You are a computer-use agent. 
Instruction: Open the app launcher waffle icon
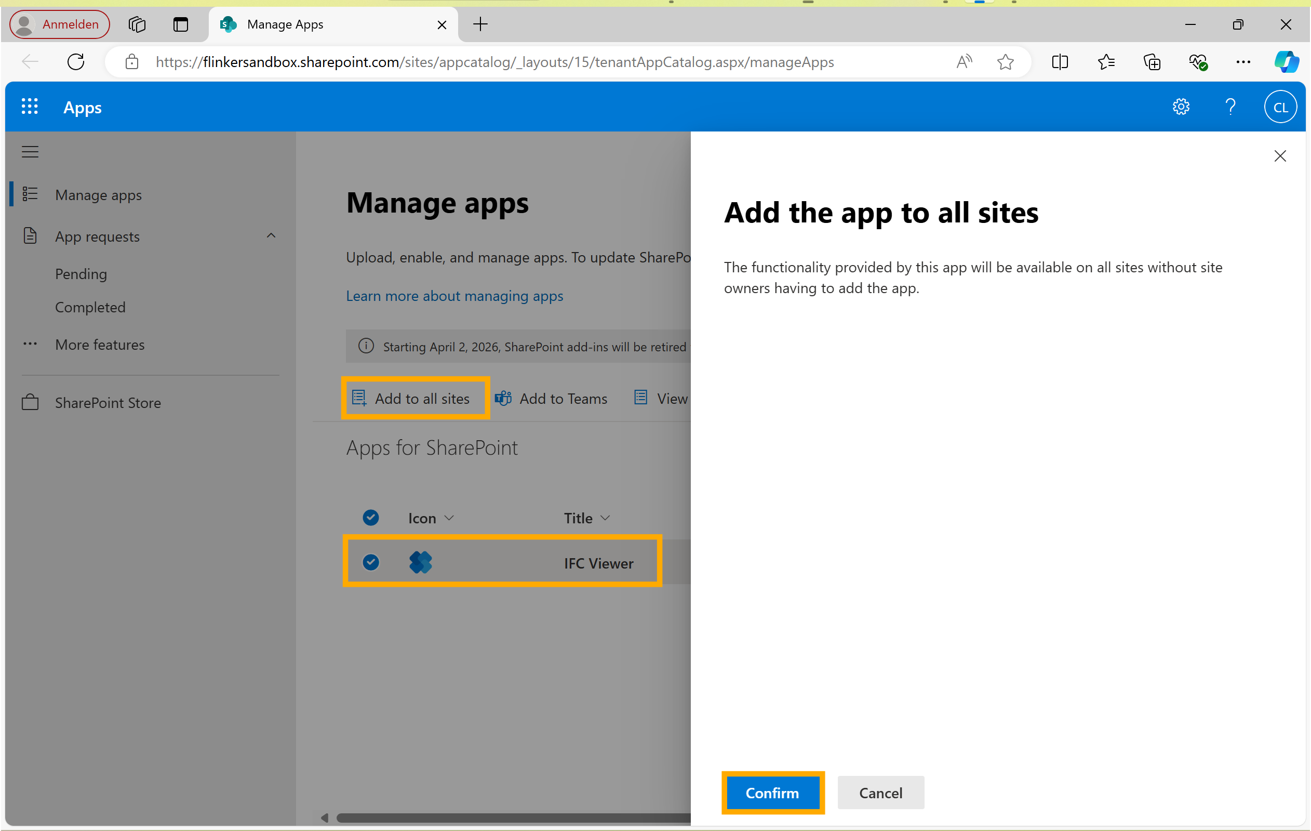pyautogui.click(x=30, y=107)
